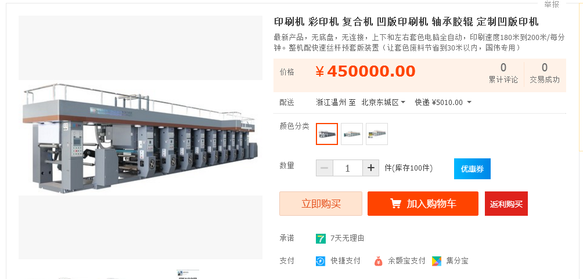
Task: Select the first color option thumbnail
Action: point(327,134)
